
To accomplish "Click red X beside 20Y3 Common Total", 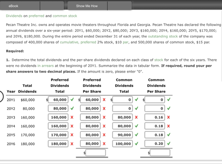I will point(136,117).
